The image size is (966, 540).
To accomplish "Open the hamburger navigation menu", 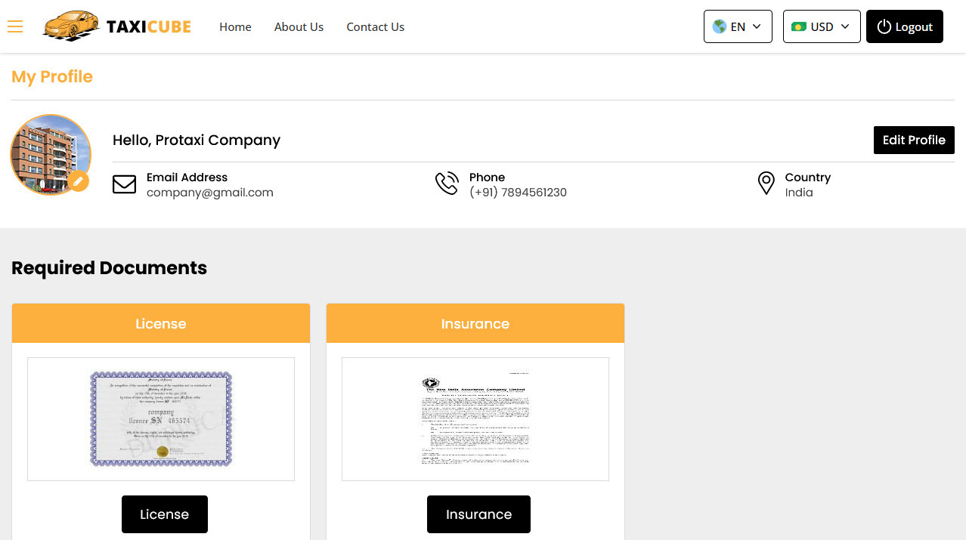I will pos(15,26).
